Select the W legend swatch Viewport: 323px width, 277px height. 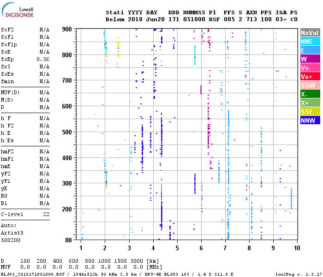click(310, 59)
